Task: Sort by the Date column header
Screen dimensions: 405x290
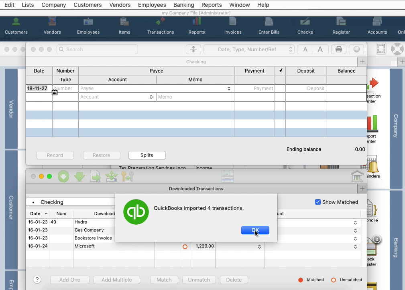Action: 37,213
